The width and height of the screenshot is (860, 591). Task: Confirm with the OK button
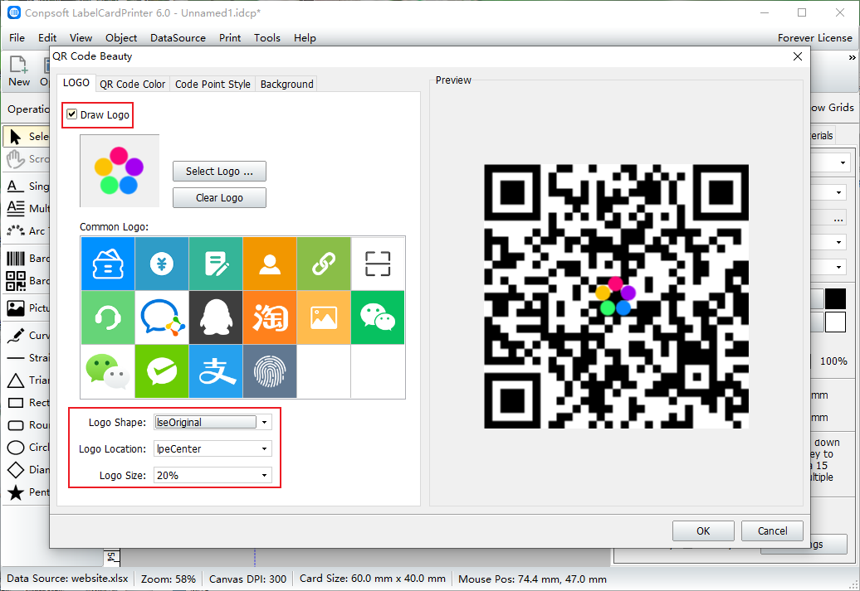pos(703,530)
